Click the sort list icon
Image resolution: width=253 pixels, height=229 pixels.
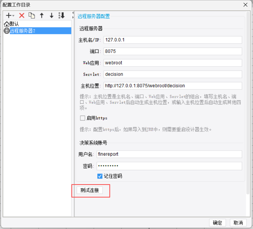[61, 16]
